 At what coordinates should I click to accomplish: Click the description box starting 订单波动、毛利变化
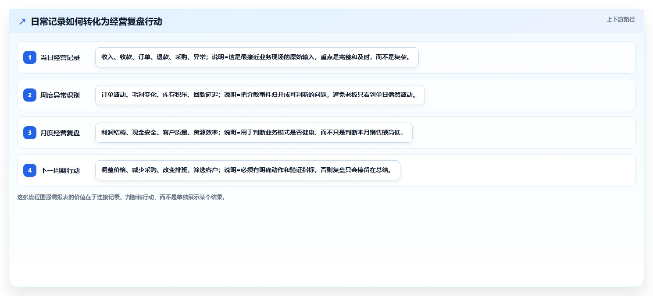click(260, 95)
